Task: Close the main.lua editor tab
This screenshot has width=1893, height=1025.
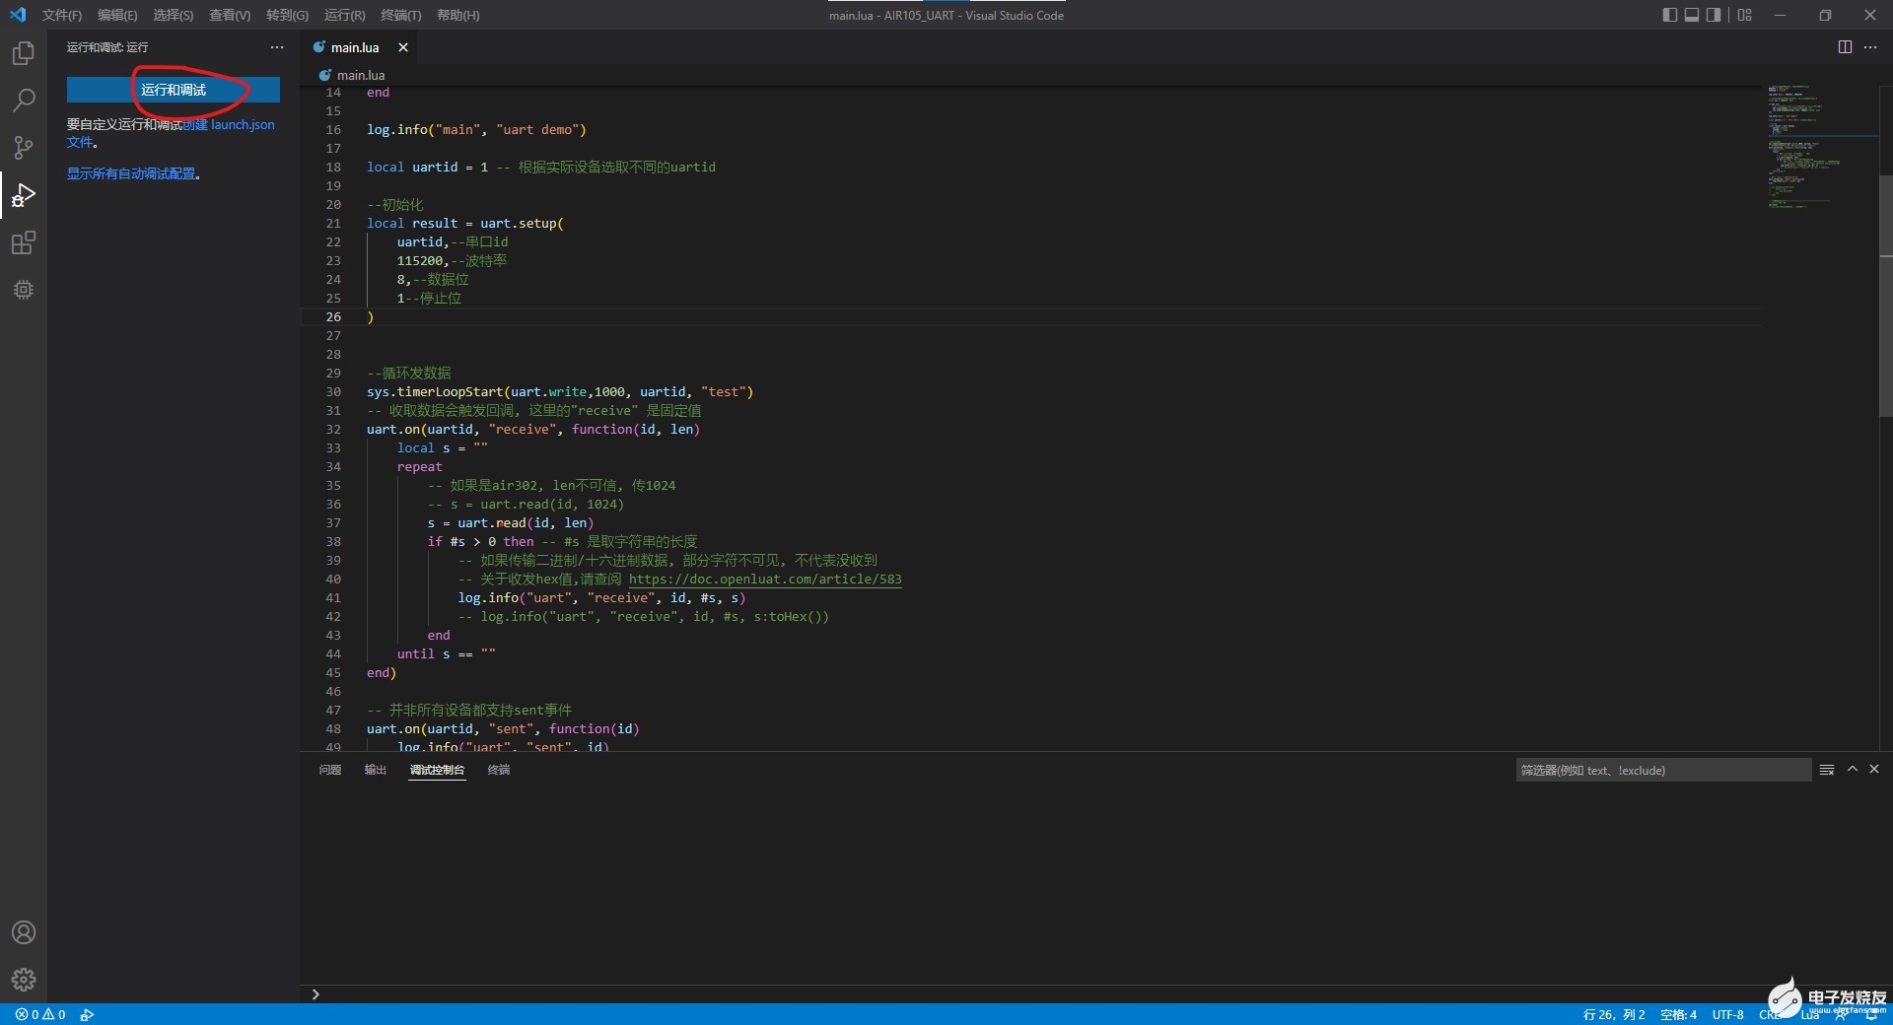Action: point(403,47)
